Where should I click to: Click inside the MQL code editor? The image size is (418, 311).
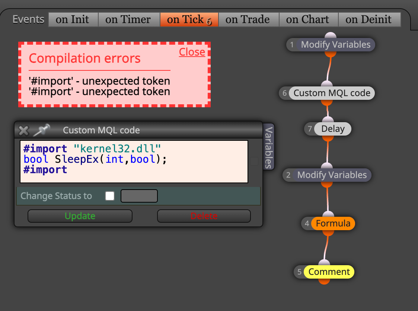pyautogui.click(x=134, y=162)
